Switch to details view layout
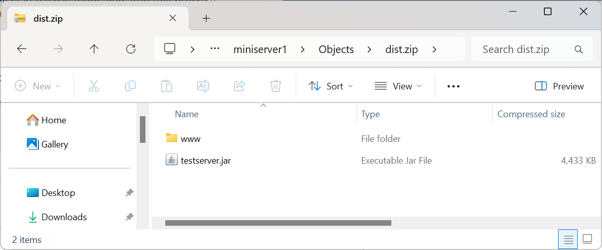 (x=569, y=239)
